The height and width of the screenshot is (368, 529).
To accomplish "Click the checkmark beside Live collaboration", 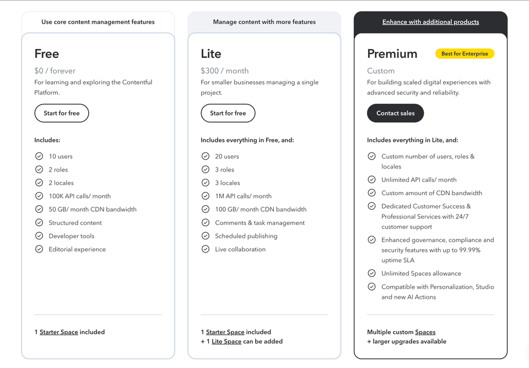I will 206,249.
